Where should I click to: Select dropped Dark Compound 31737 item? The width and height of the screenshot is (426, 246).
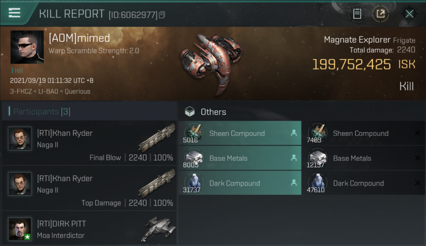pyautogui.click(x=240, y=183)
